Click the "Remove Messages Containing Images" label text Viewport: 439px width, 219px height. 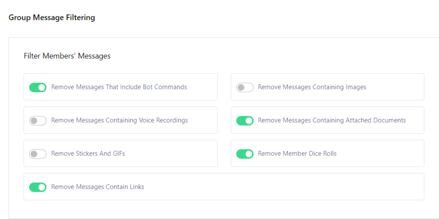tap(312, 87)
